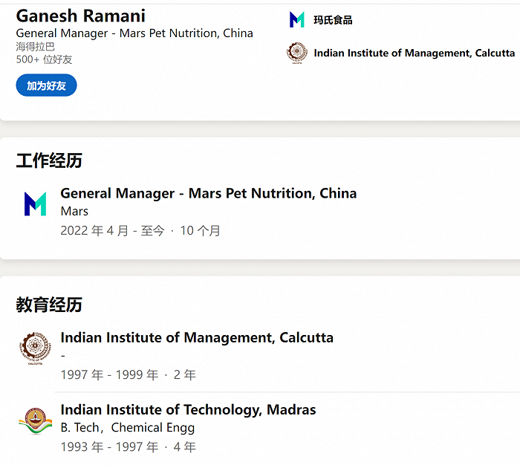Open the Indian Institute of Technology, Madras entry
Screen dimensions: 520x465
pos(188,409)
